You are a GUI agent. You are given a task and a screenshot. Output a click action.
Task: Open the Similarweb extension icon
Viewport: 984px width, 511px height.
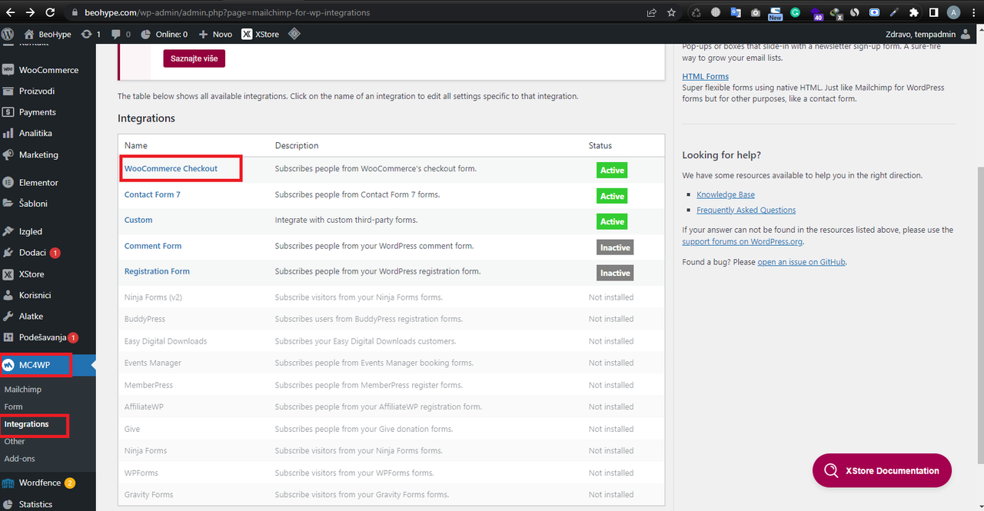[x=854, y=12]
